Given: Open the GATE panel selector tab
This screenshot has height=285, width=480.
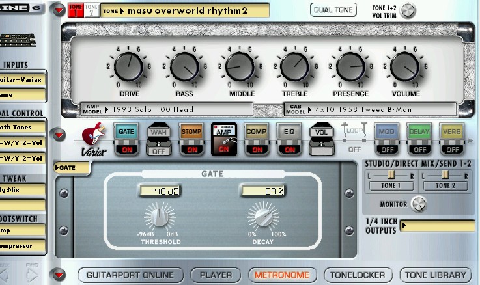Looking at the screenshot, I should [x=72, y=168].
